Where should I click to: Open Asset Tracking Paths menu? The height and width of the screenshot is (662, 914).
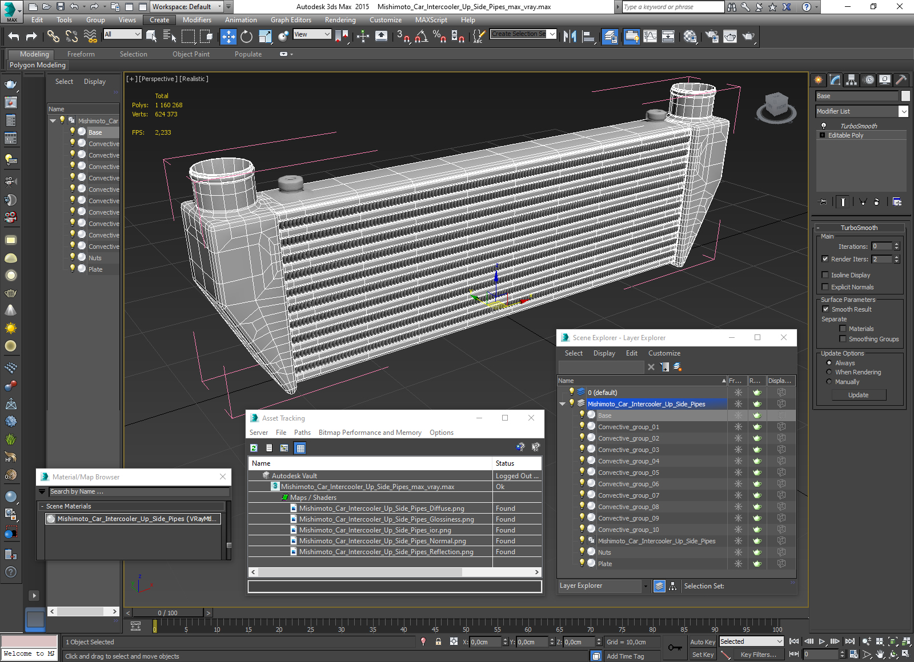click(x=302, y=433)
